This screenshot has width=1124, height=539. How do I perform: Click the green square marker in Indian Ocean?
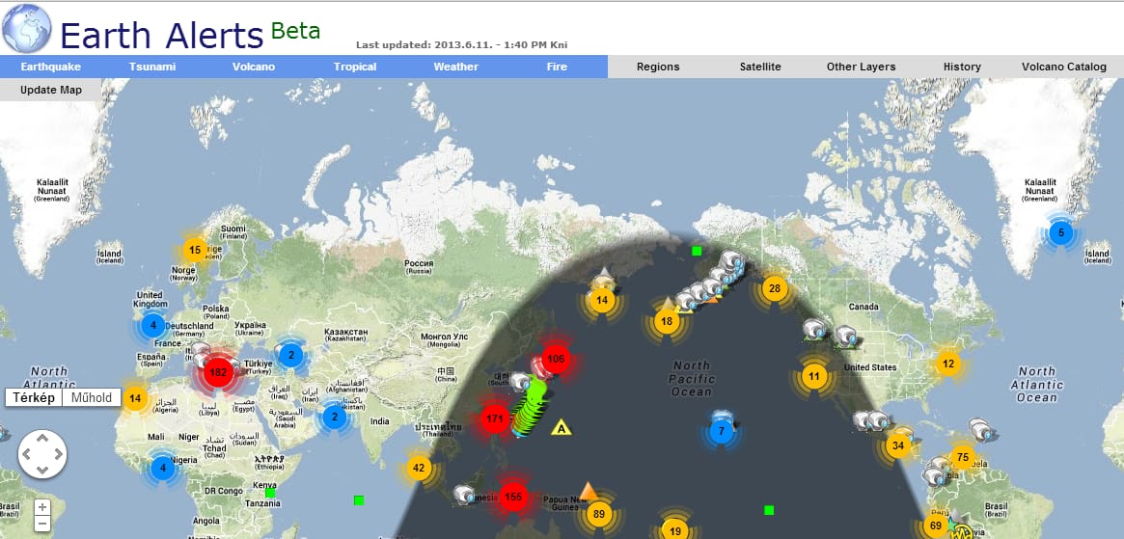click(x=359, y=500)
